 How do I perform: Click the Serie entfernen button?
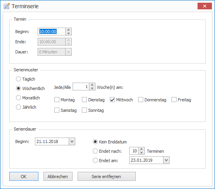click(x=107, y=177)
